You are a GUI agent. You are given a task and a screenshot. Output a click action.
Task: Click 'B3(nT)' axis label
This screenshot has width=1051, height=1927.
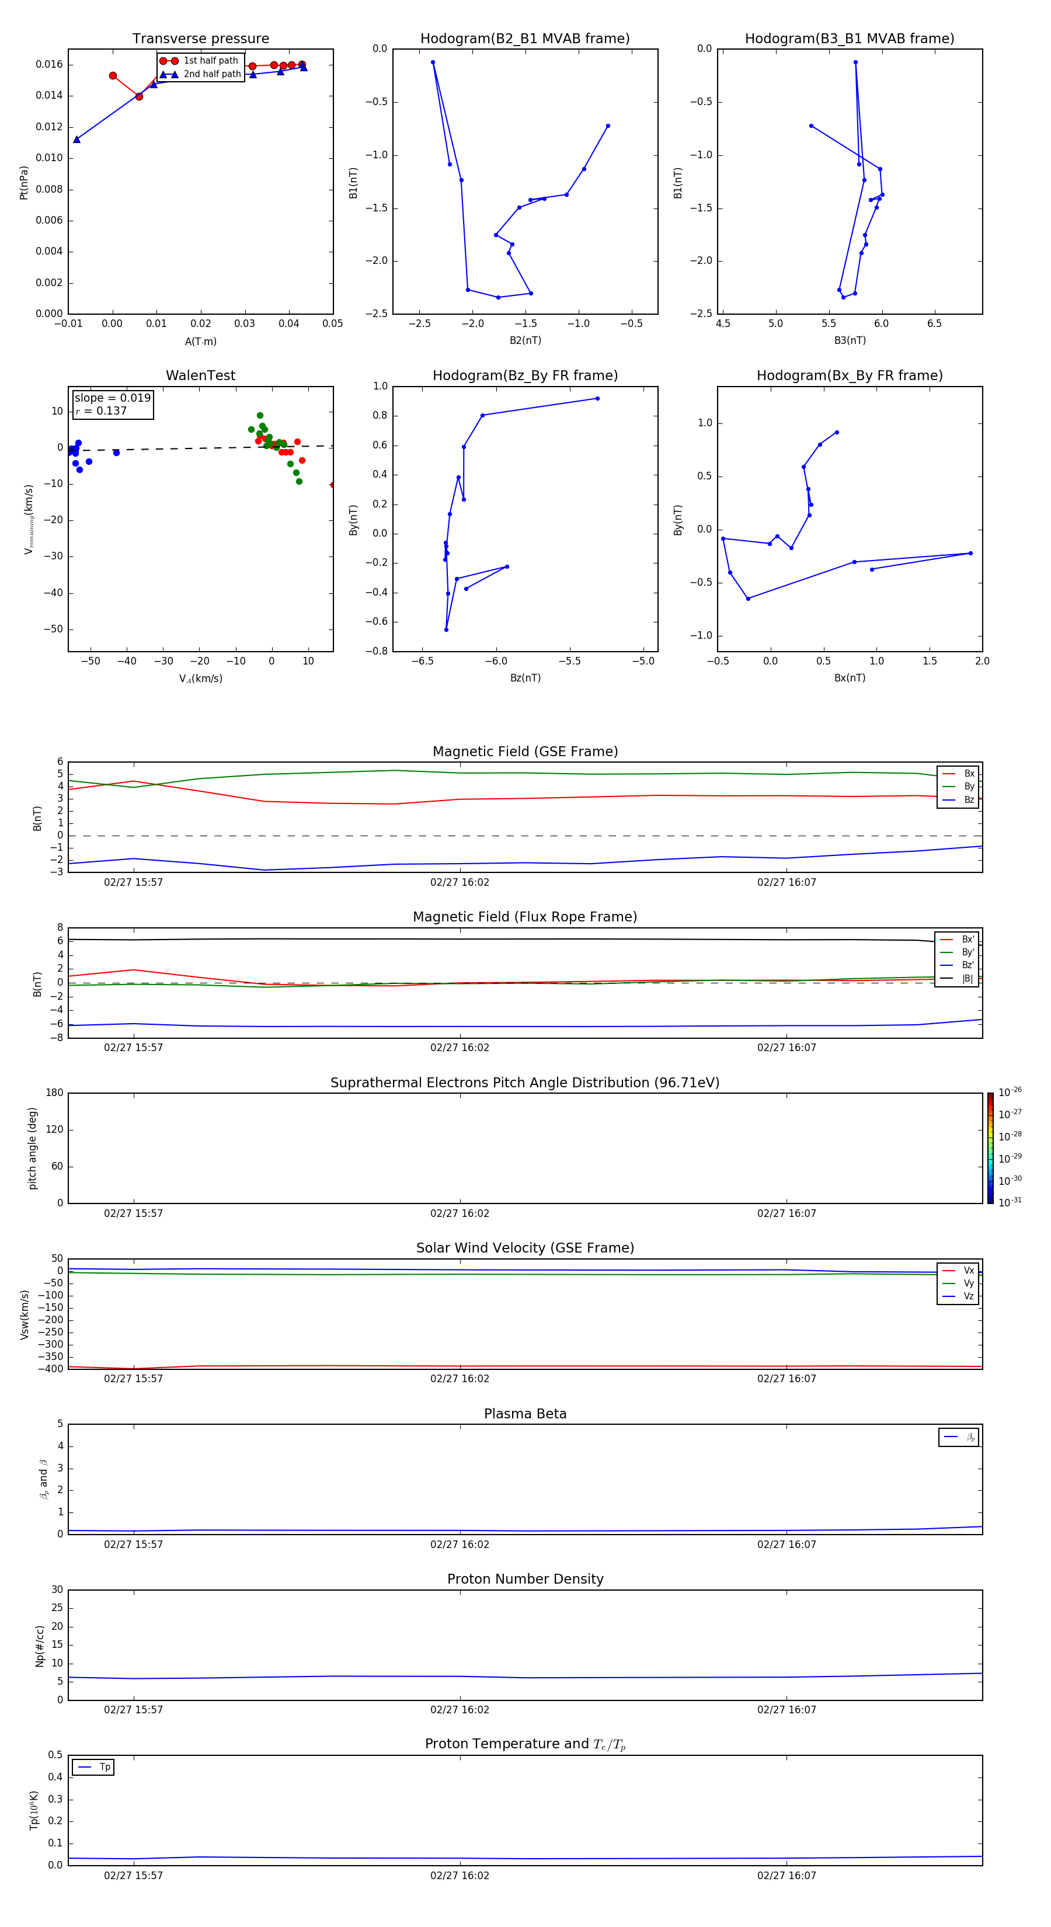tap(850, 340)
